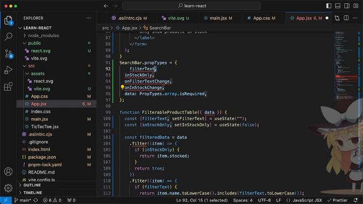The height and width of the screenshot is (204, 363).
Task: Open the Explorer view in activity bar
Action: coord(9,20)
